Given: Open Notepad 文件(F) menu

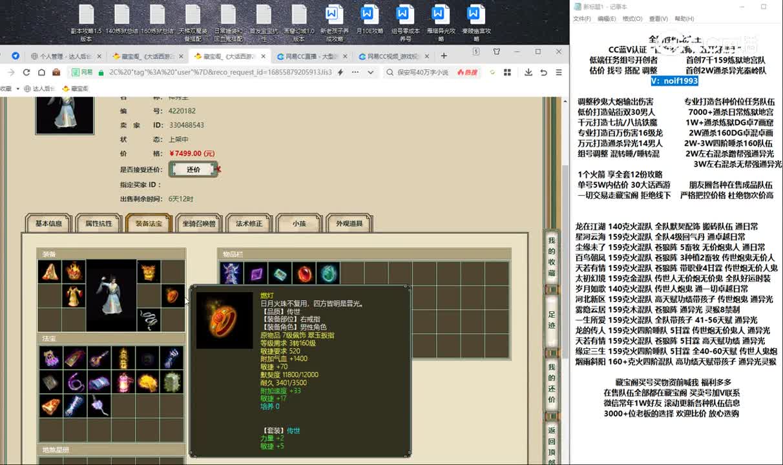Looking at the screenshot, I should click(x=582, y=19).
